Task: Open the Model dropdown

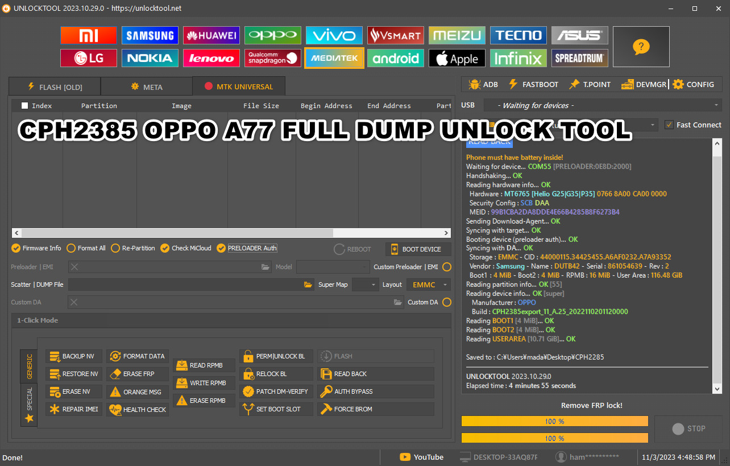Action: pos(333,267)
